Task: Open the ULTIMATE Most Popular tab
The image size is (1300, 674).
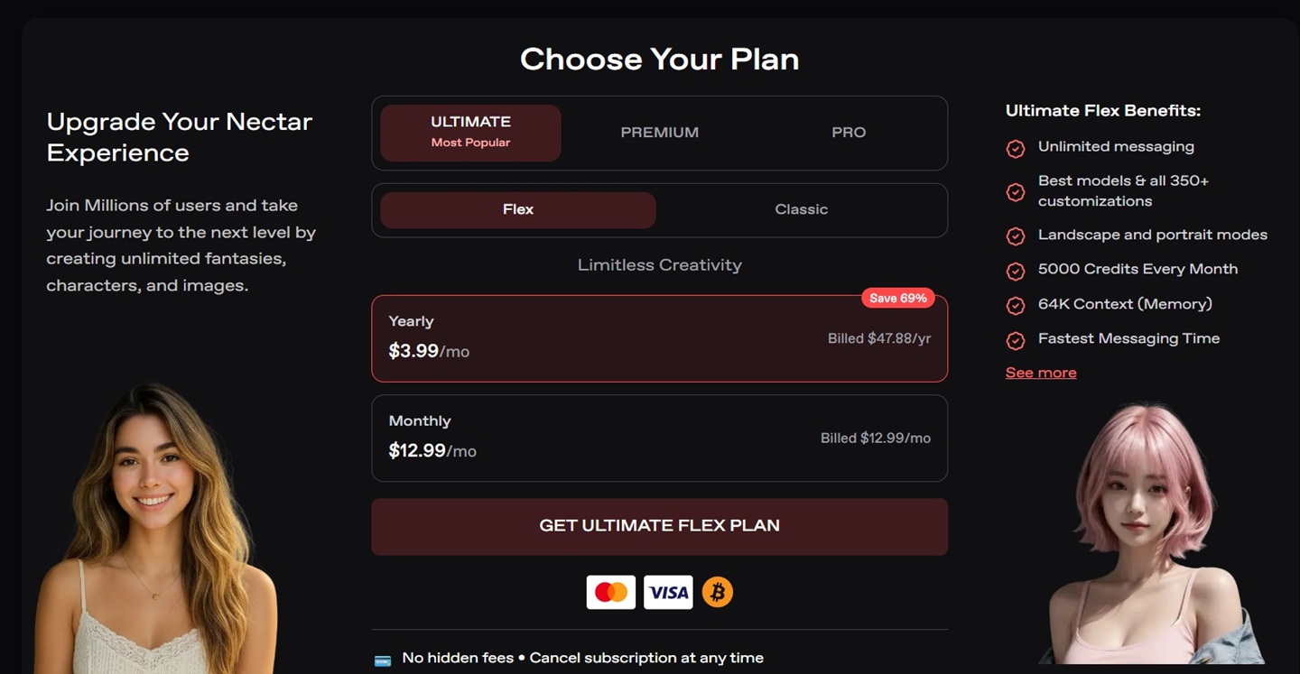Action: pyautogui.click(x=470, y=133)
